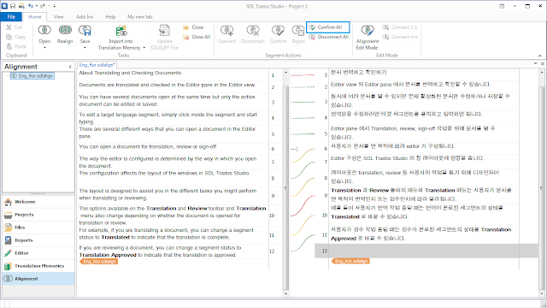The height and width of the screenshot is (308, 547).
Task: Switch to the Home ribbon tab
Action: click(35, 17)
